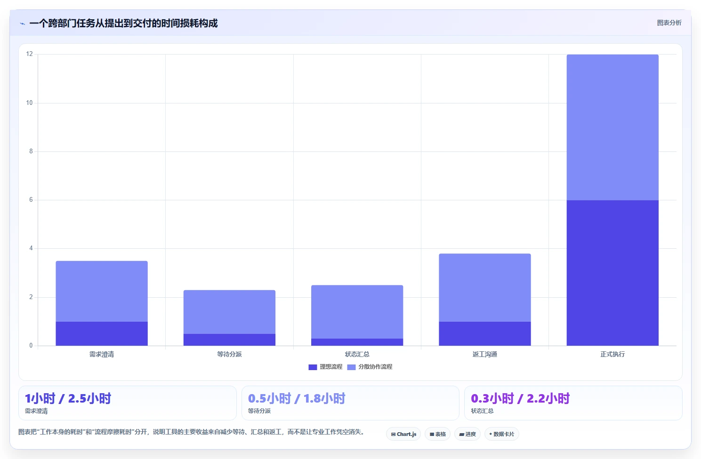This screenshot has height=459, width=701.
Task: Click the 0.3小时 / 2.2小时 card value
Action: pyautogui.click(x=520, y=399)
